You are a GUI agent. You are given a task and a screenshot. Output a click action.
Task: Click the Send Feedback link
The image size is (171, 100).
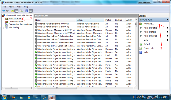click(x=145, y=2)
